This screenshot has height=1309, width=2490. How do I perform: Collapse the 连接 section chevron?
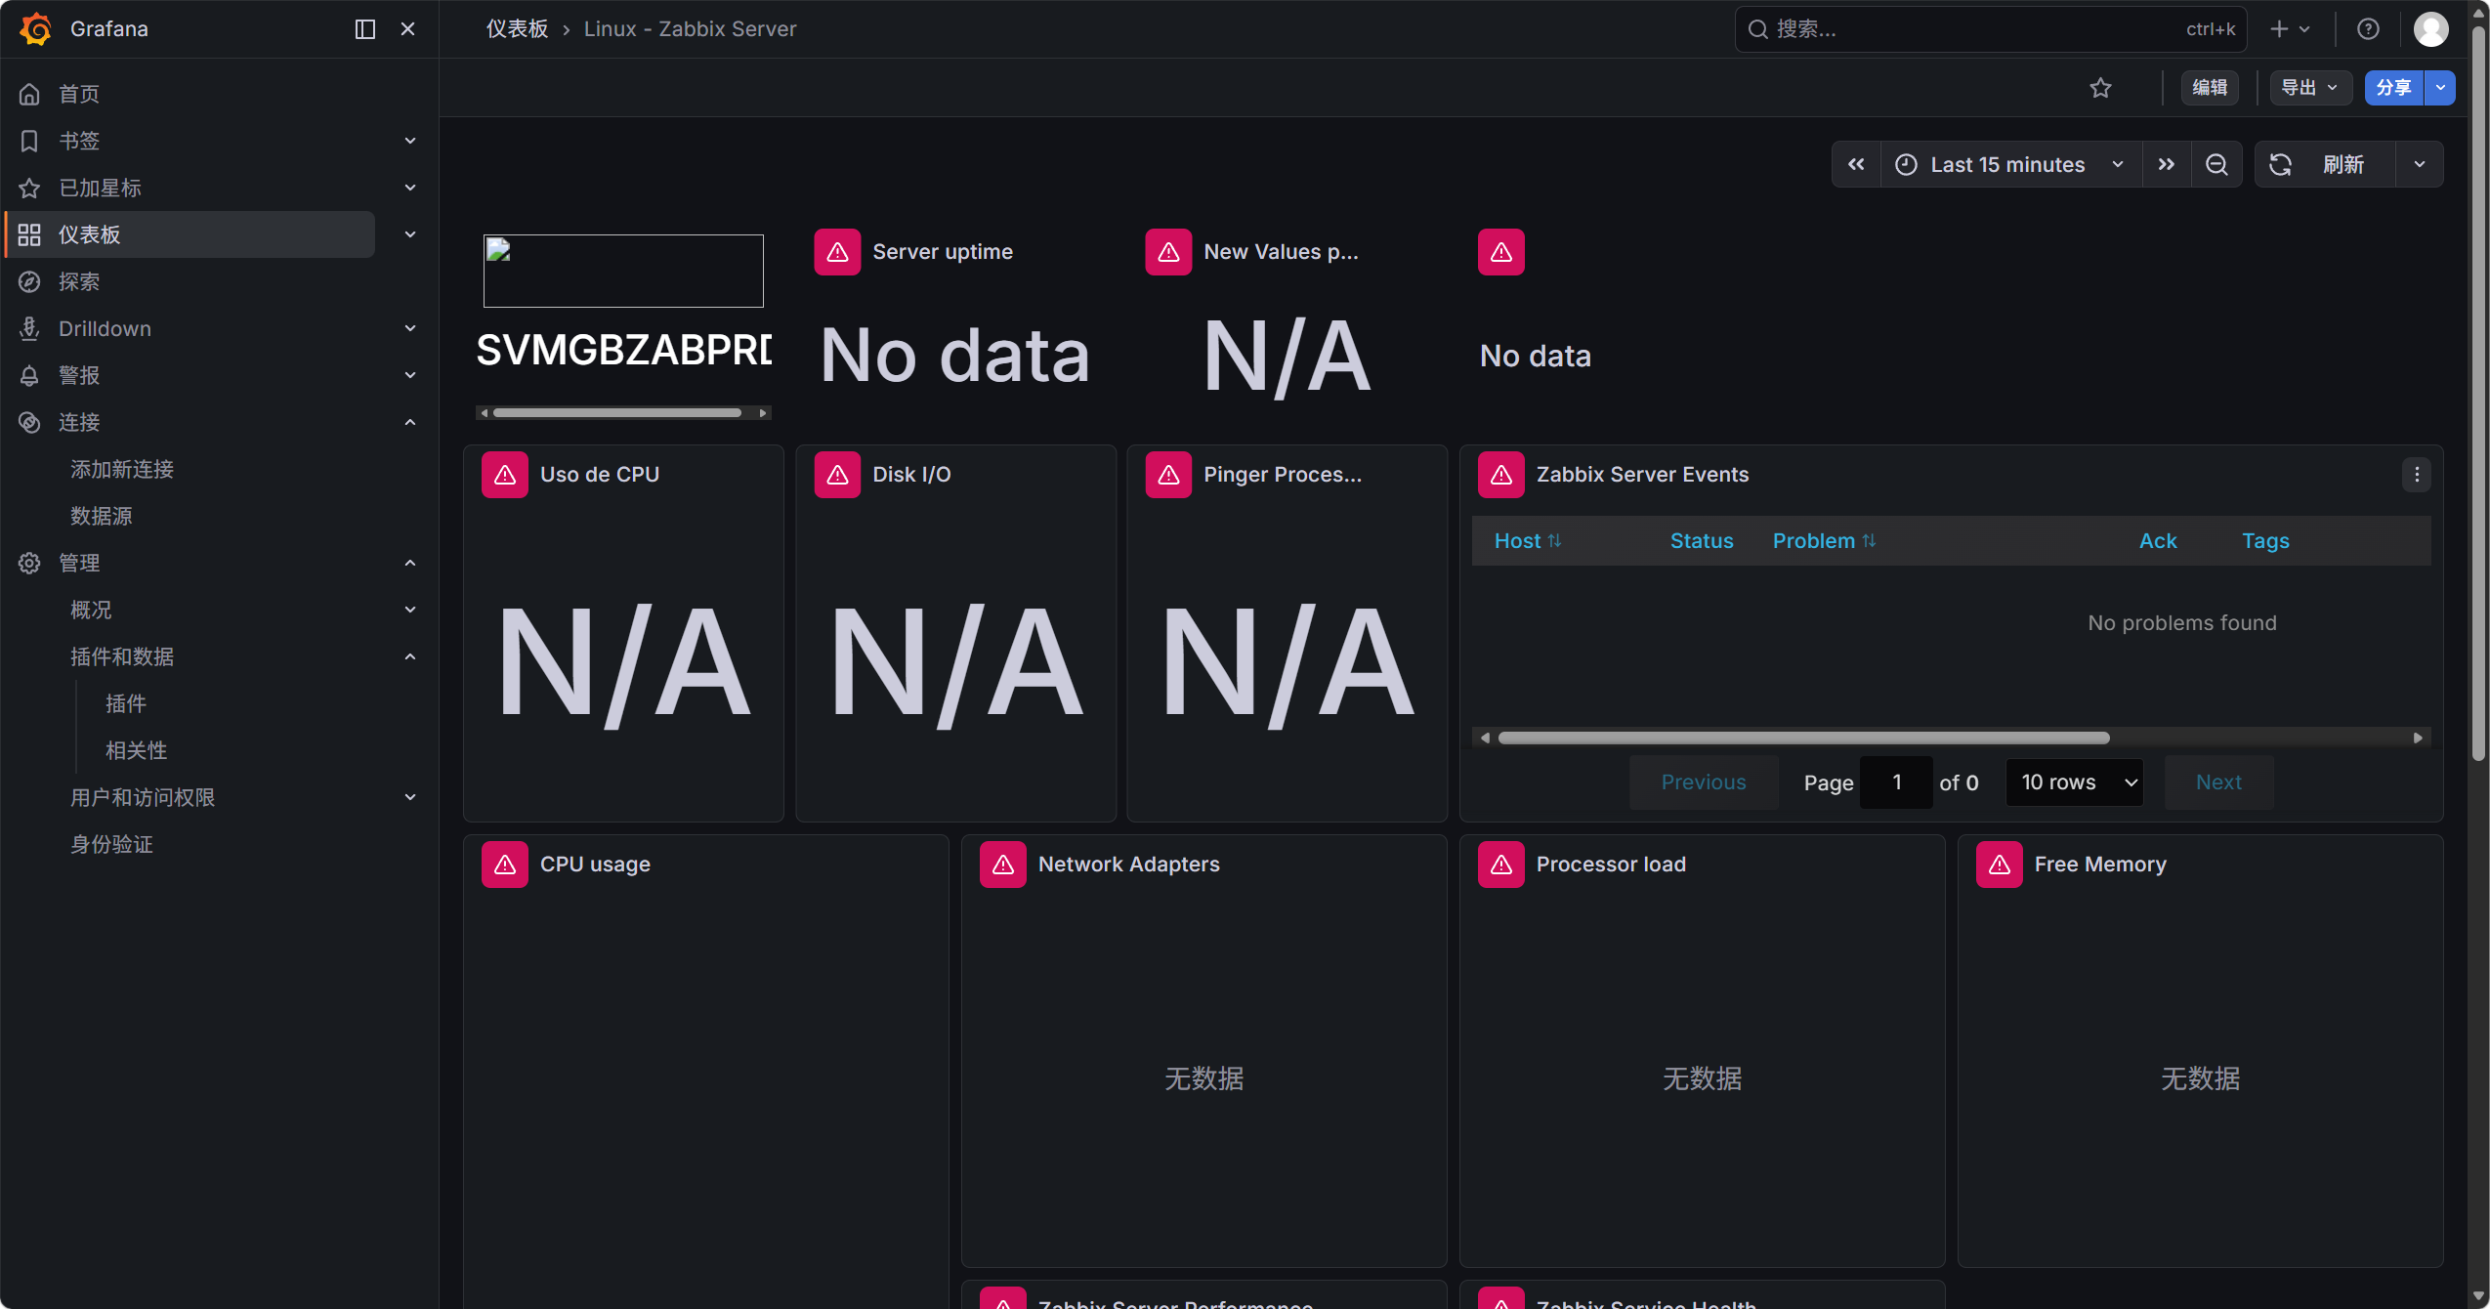(x=410, y=422)
